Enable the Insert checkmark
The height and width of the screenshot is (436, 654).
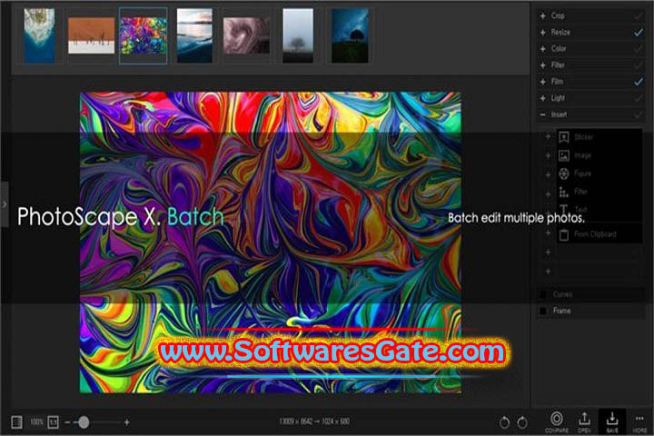pyautogui.click(x=639, y=114)
